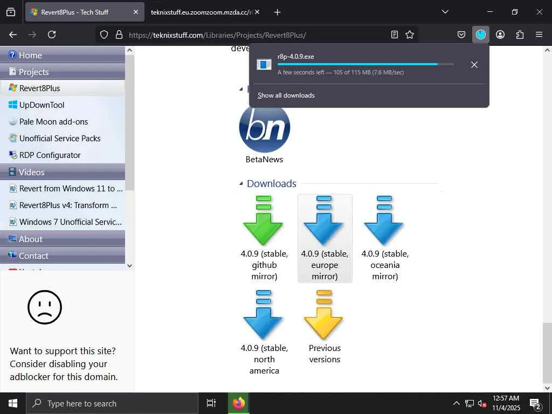
Task: Click sidebar scrollbar down arrow
Action: coord(129,266)
